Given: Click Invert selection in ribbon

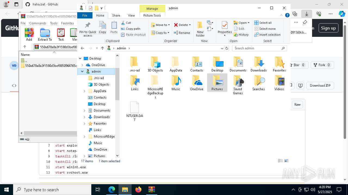Looking at the screenshot, I should (x=267, y=35).
